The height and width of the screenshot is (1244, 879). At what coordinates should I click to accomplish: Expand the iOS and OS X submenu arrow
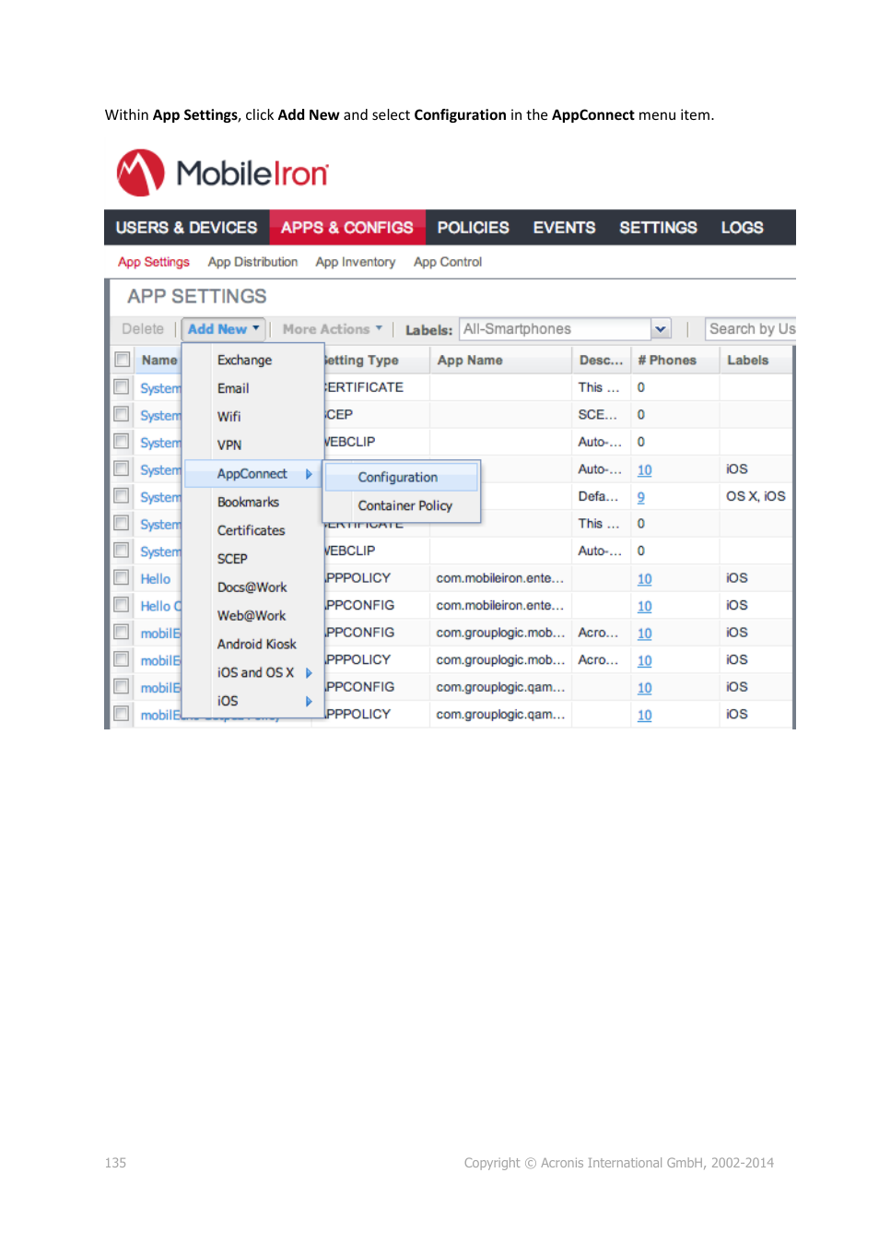coord(309,673)
